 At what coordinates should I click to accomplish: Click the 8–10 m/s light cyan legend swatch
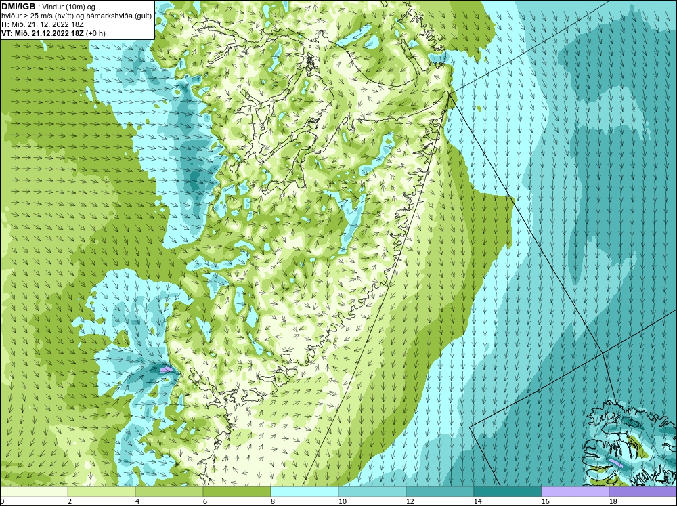[x=305, y=491]
